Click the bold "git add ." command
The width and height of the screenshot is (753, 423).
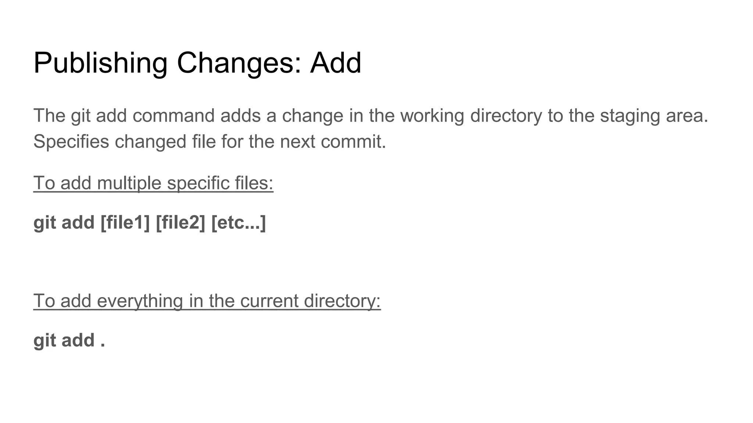69,340
